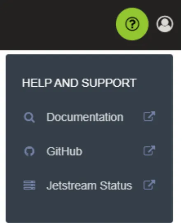The width and height of the screenshot is (182, 223).
Task: Click blank panel area above HELP AND SUPPORT heading
Action: (89, 65)
